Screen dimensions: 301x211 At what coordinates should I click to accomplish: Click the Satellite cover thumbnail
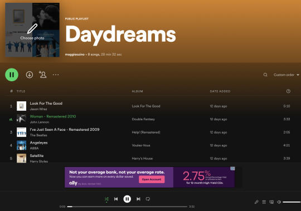(21, 158)
